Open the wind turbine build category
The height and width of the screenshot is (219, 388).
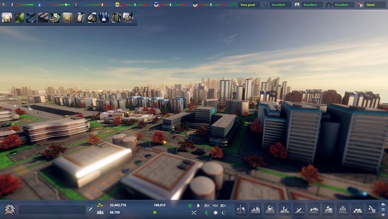coord(241,209)
